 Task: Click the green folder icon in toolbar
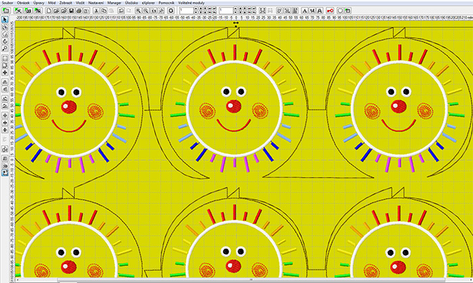click(6, 11)
